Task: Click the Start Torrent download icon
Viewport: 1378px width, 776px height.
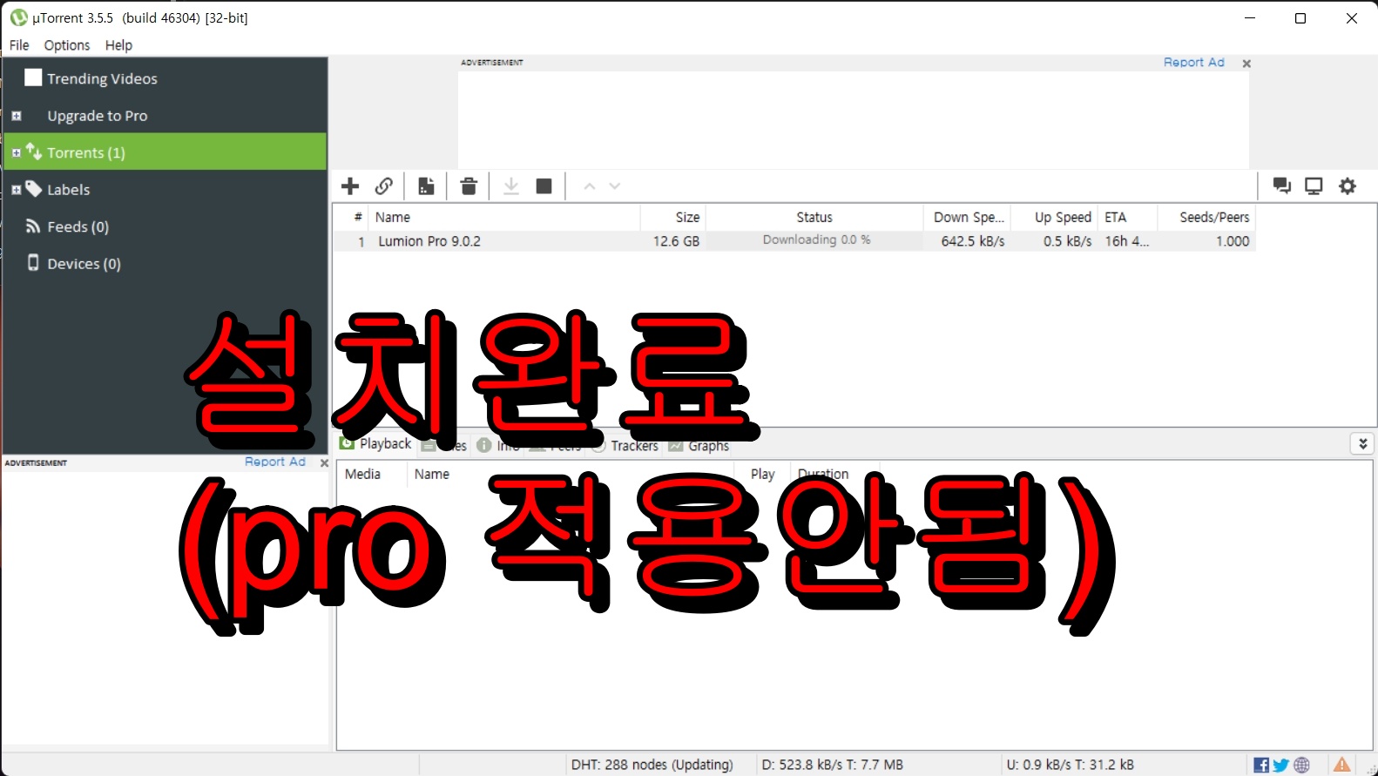Action: 511,186
